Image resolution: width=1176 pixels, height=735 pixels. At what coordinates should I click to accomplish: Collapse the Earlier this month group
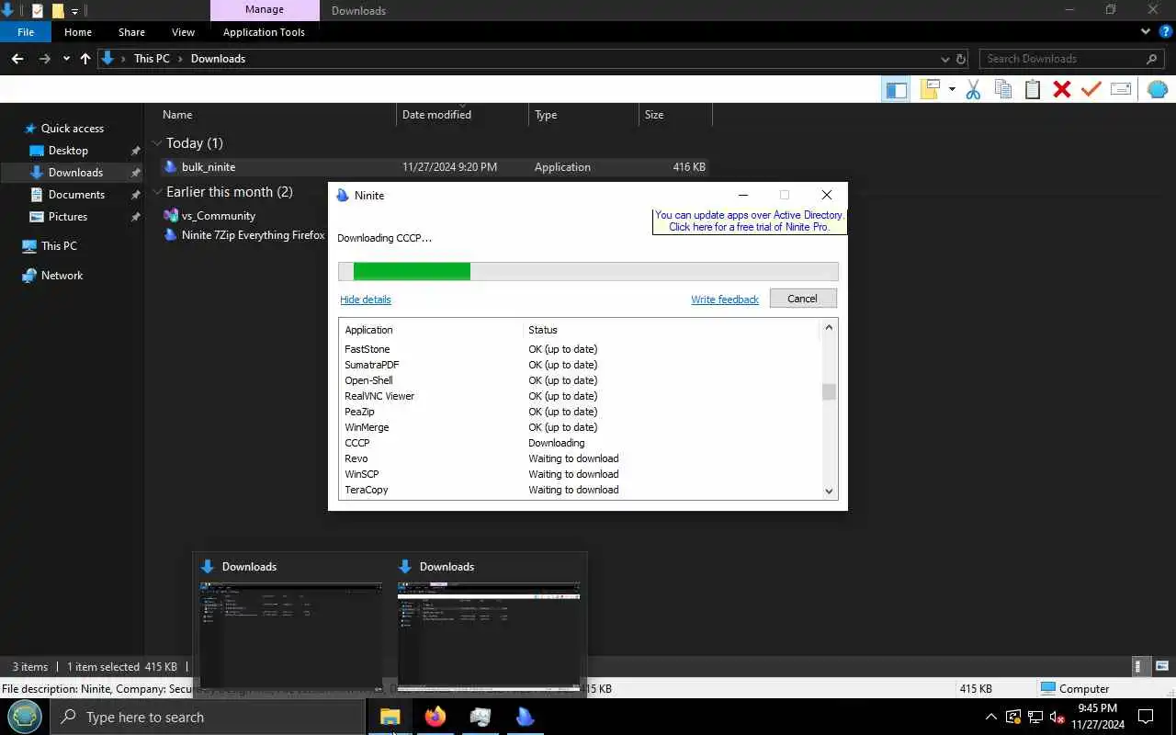(x=157, y=192)
